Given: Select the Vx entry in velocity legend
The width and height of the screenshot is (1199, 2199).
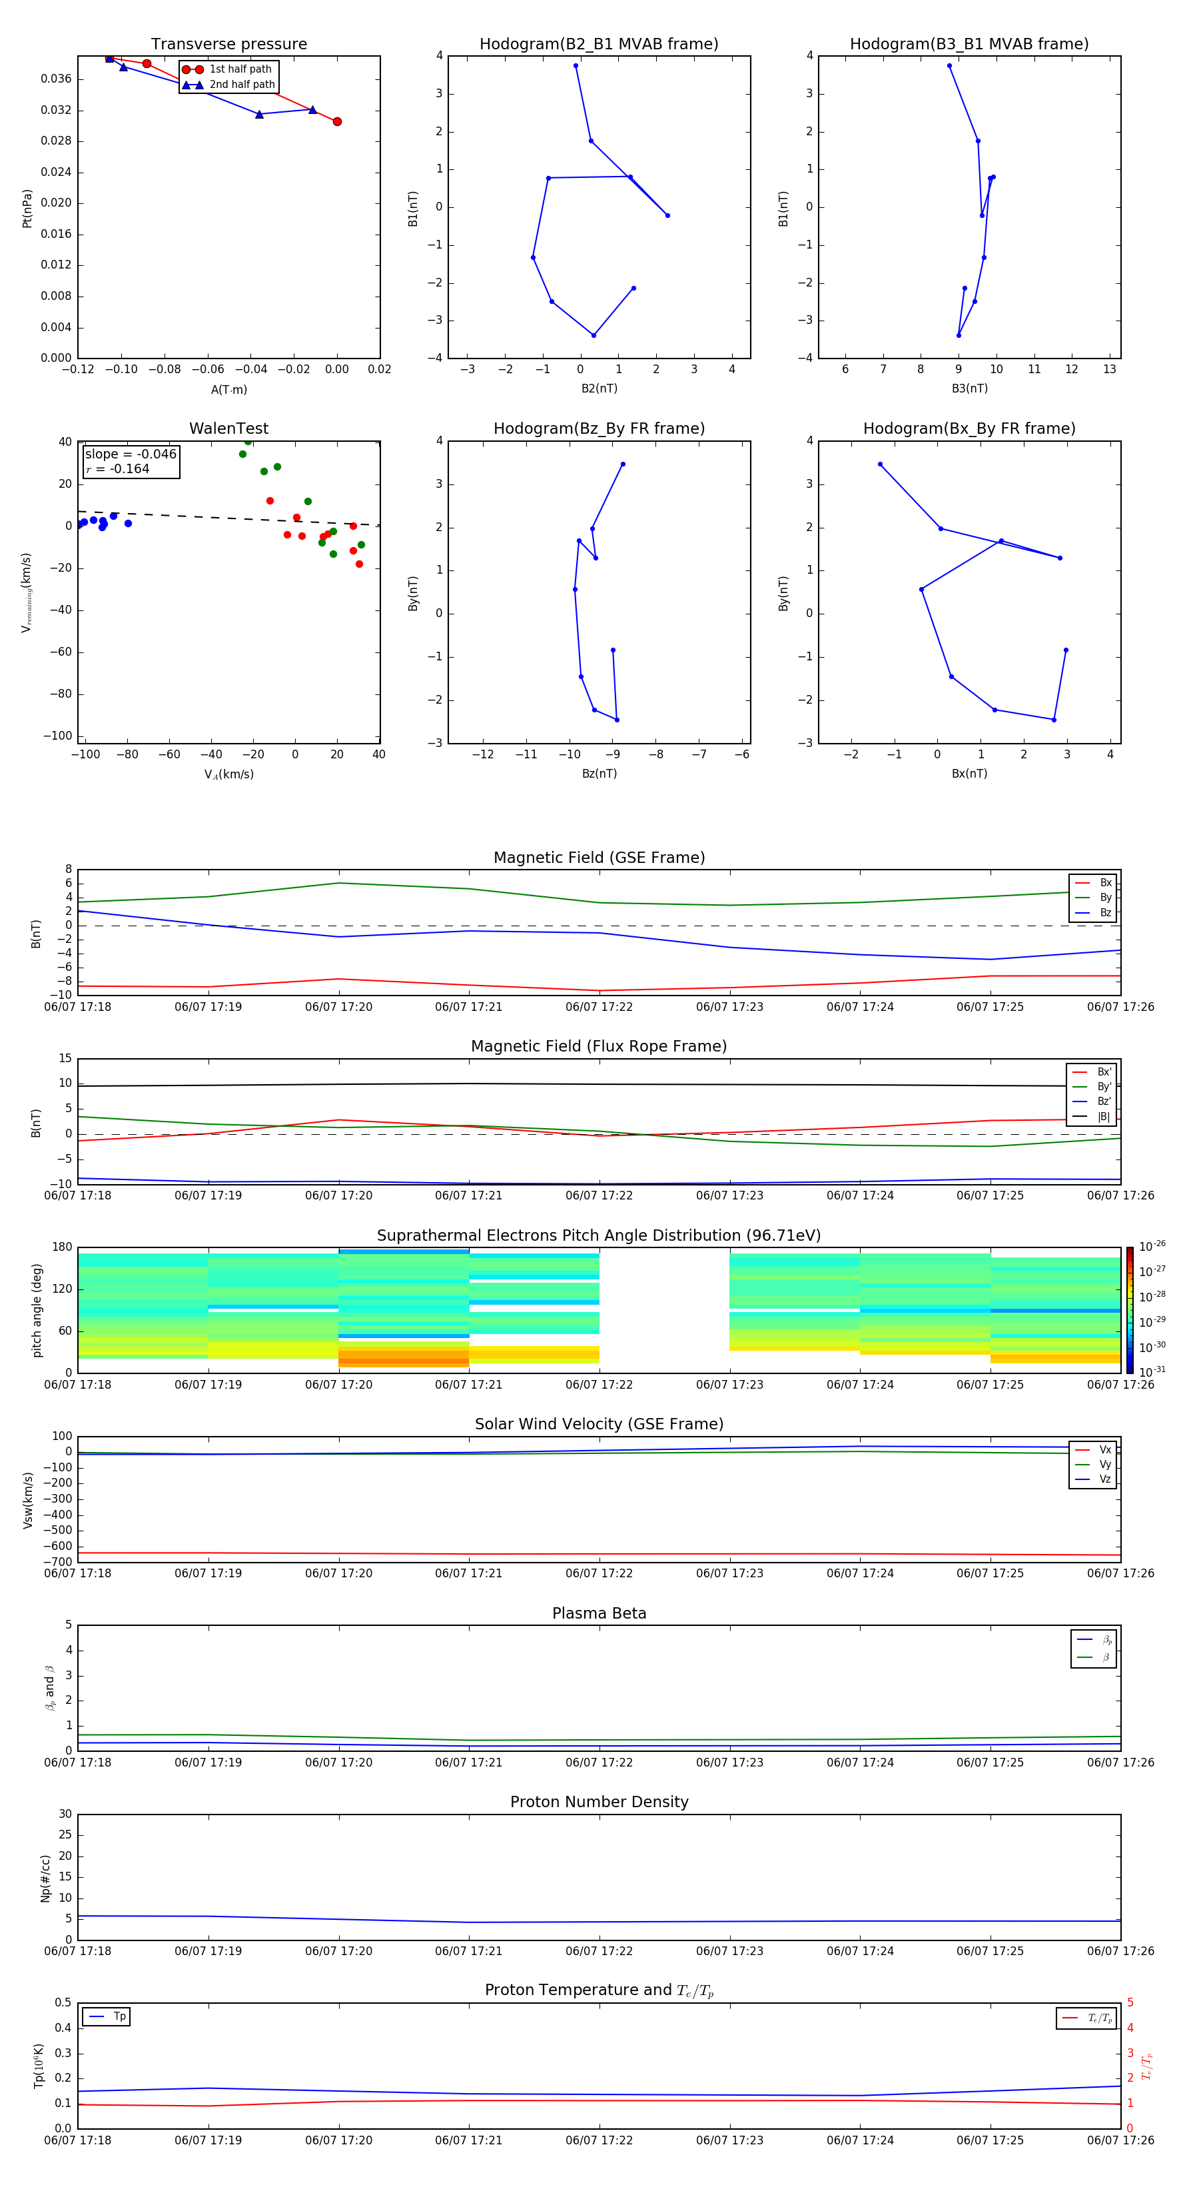Looking at the screenshot, I should (1093, 1451).
